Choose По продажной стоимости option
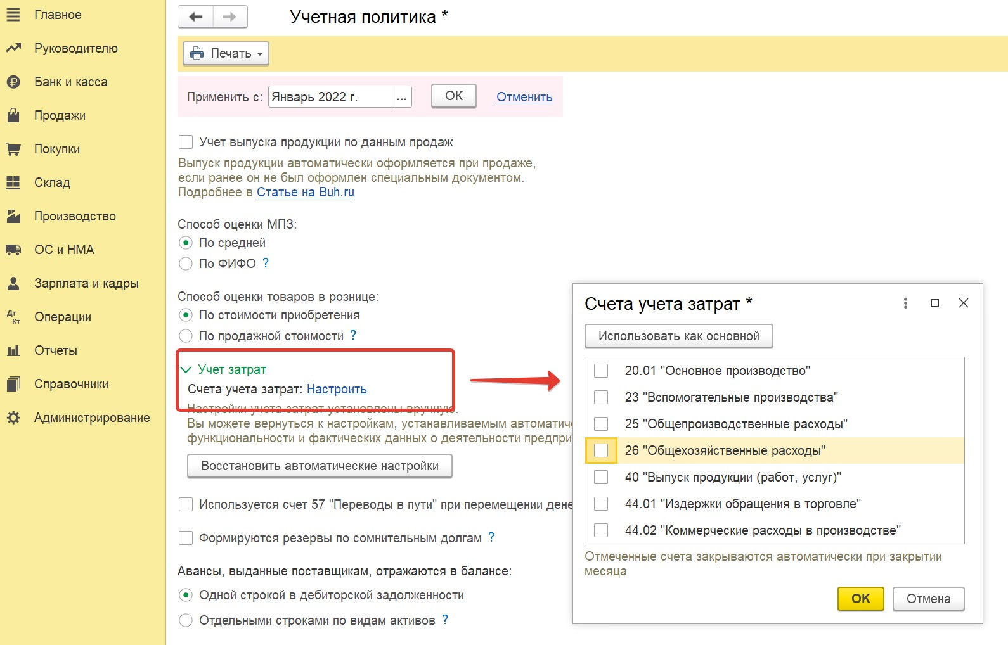The width and height of the screenshot is (1008, 645). (x=186, y=336)
